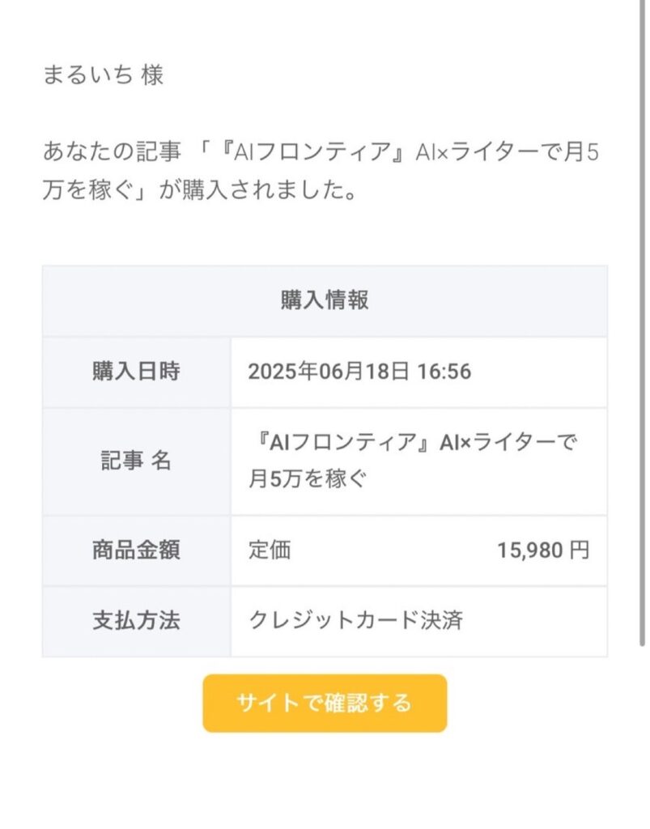Click the 商品金額 label cell
Screen dimensions: 650x829
(x=136, y=550)
